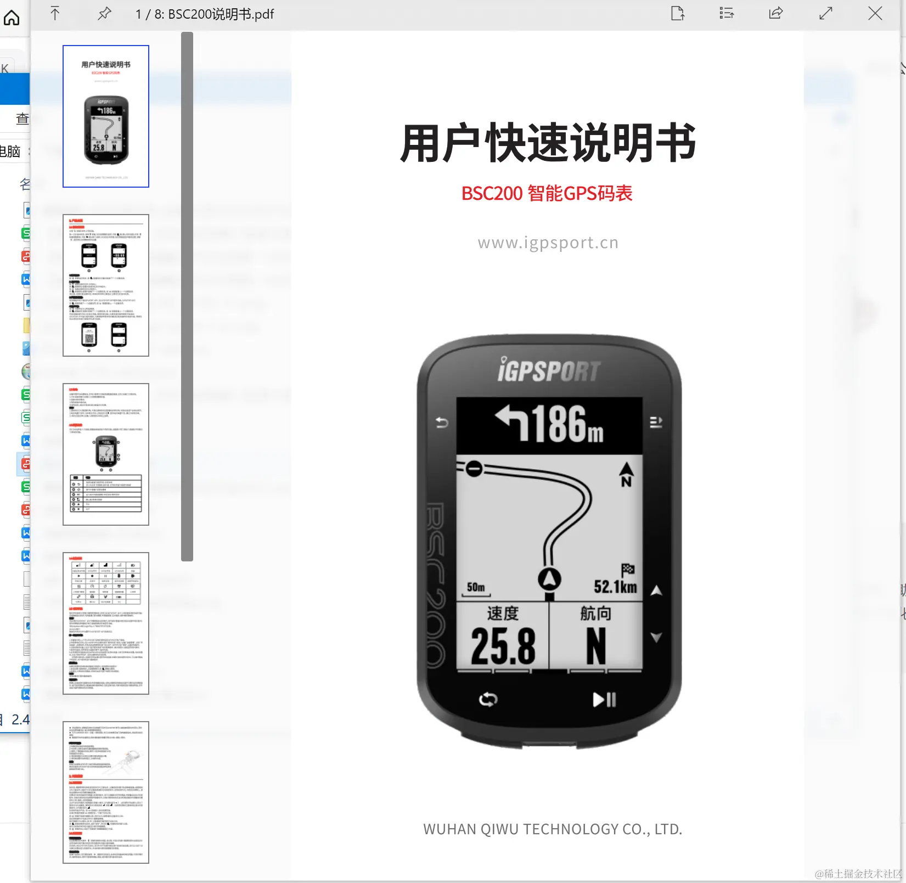Image resolution: width=906 pixels, height=883 pixels.
Task: Click the thumbnail panel vertical scrollbar
Action: 187,296
